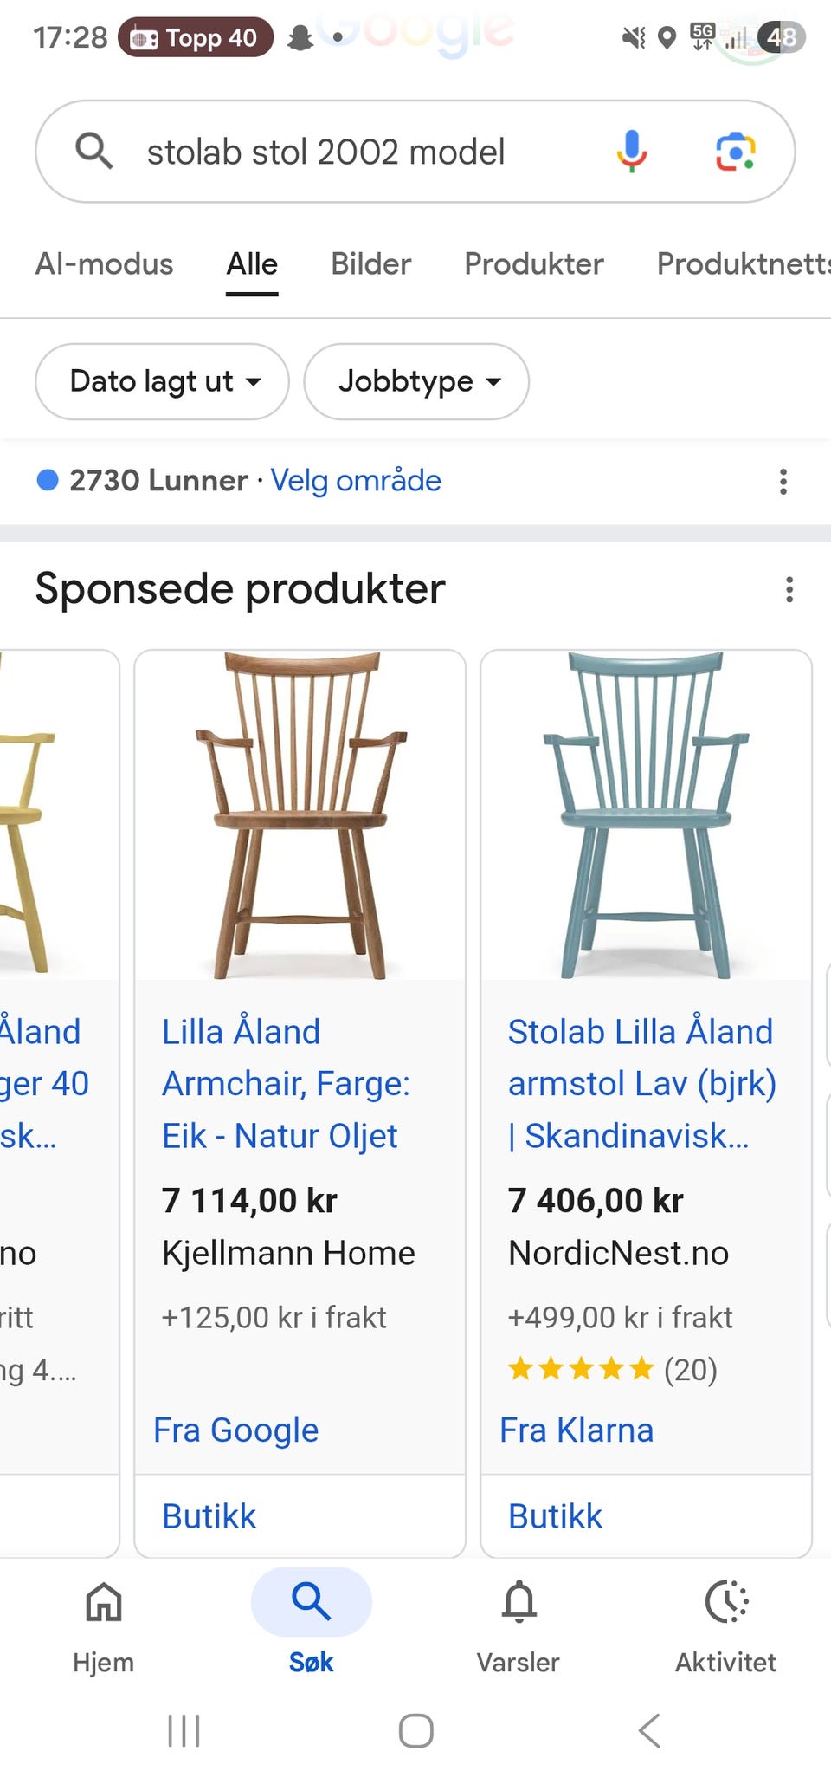Viewport: 831px width, 1784px height.
Task: Expand the Dato lagt ut filter
Action: click(162, 382)
